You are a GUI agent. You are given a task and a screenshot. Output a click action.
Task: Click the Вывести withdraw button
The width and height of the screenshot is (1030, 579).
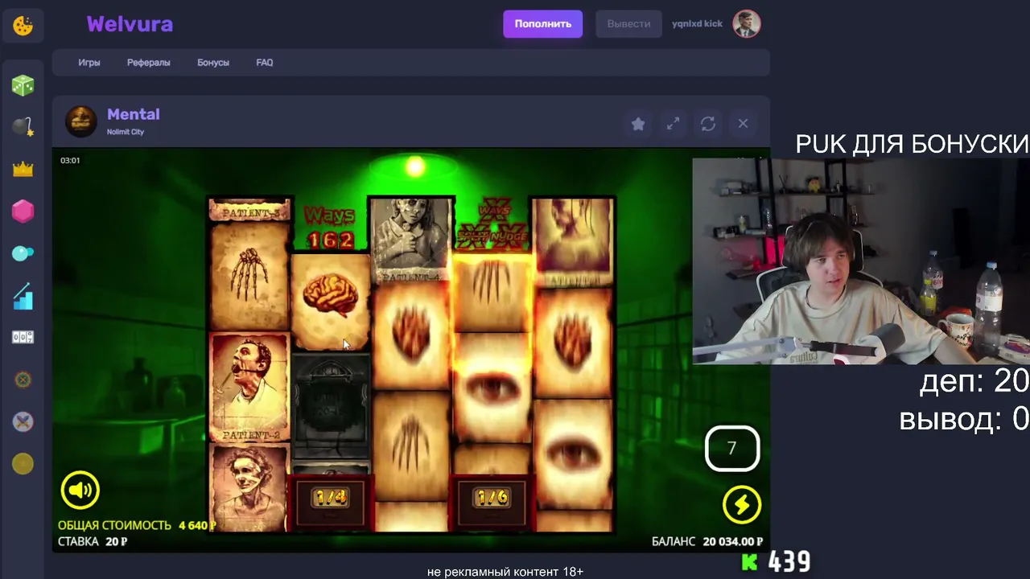(x=628, y=24)
